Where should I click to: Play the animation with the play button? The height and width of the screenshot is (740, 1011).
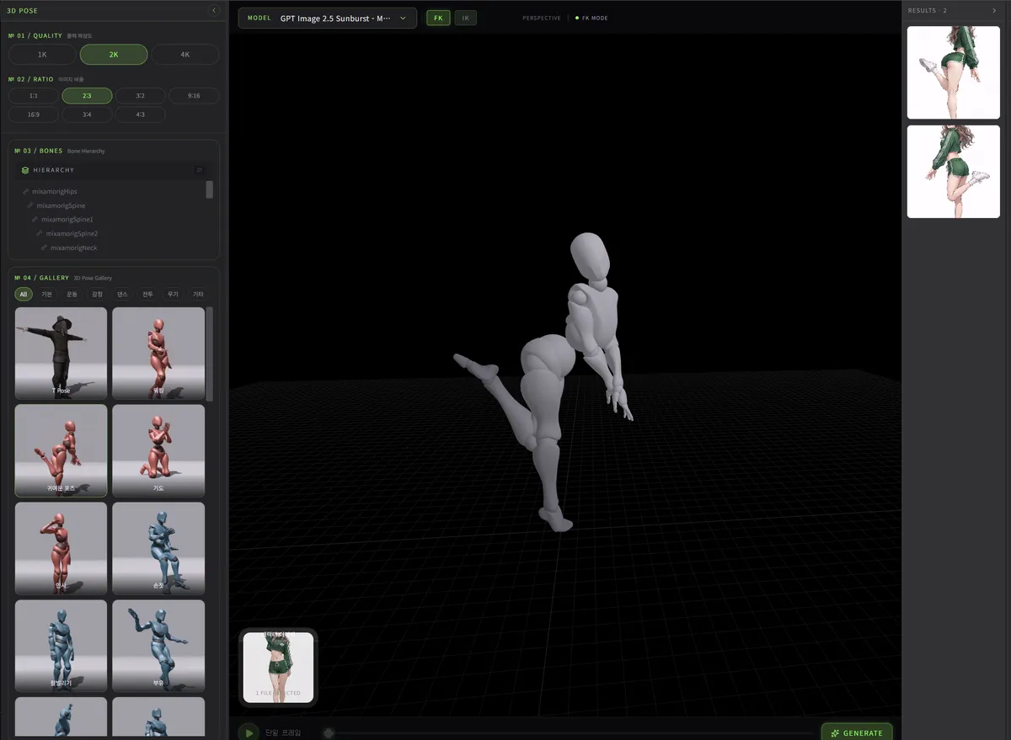[249, 733]
